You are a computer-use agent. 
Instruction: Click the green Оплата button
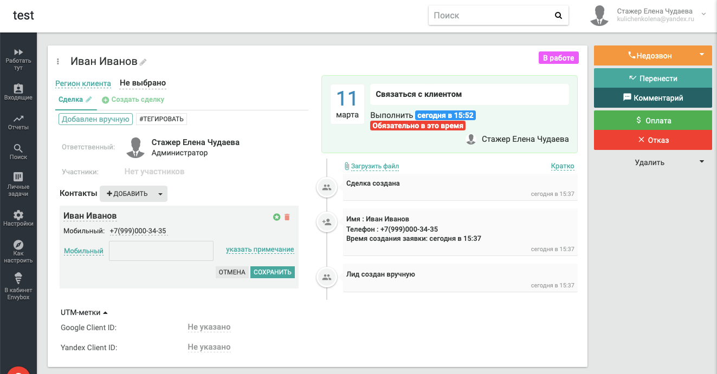point(653,121)
